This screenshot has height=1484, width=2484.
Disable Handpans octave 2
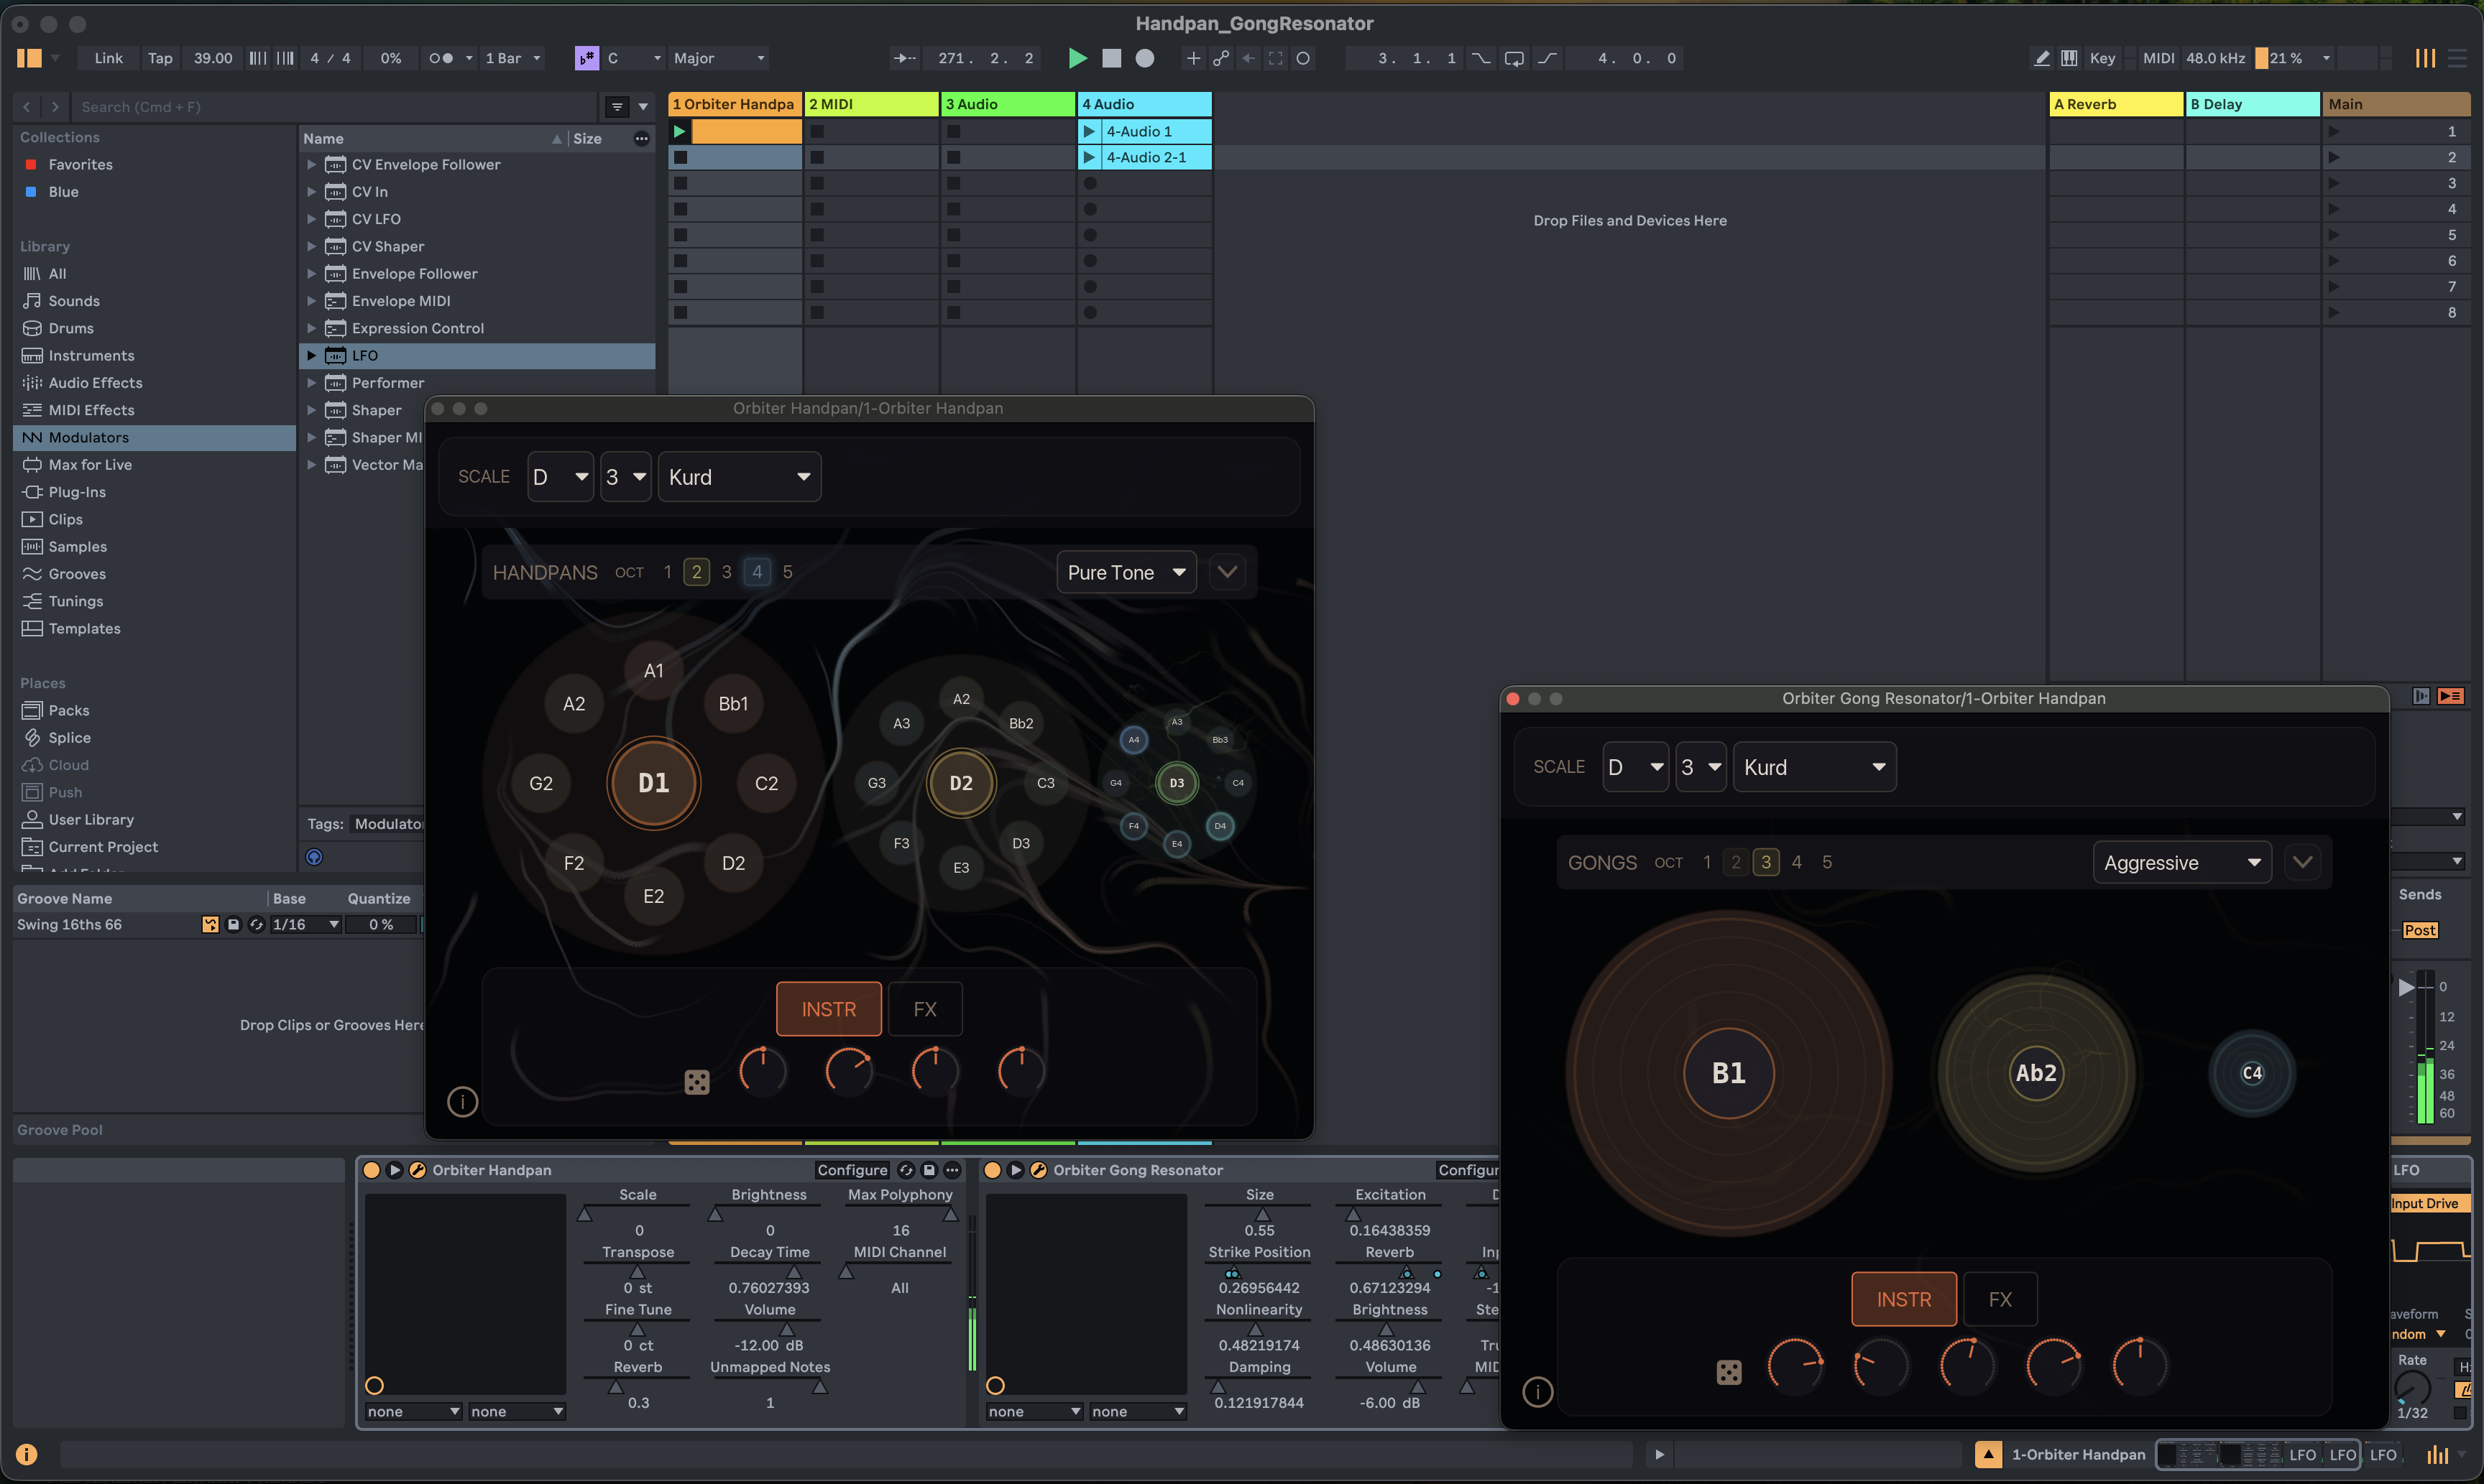click(696, 572)
